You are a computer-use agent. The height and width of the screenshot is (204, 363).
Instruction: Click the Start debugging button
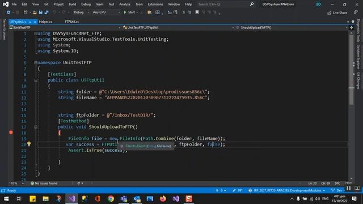(129, 12)
